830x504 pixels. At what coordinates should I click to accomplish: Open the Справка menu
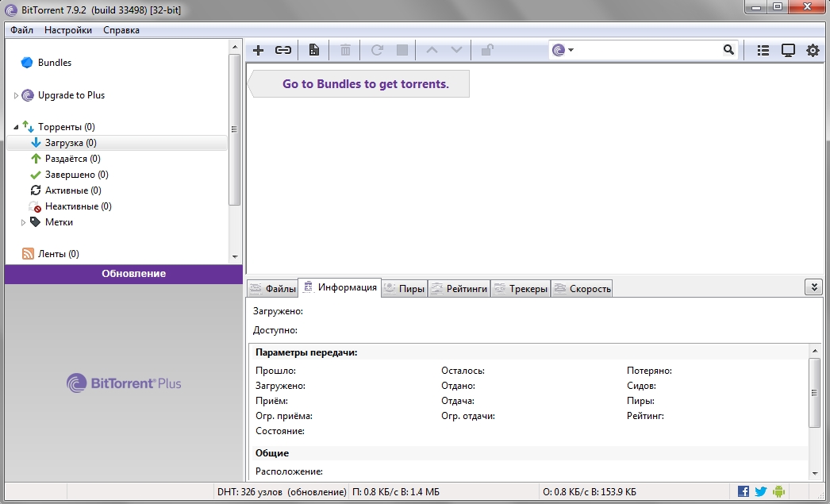click(x=121, y=30)
